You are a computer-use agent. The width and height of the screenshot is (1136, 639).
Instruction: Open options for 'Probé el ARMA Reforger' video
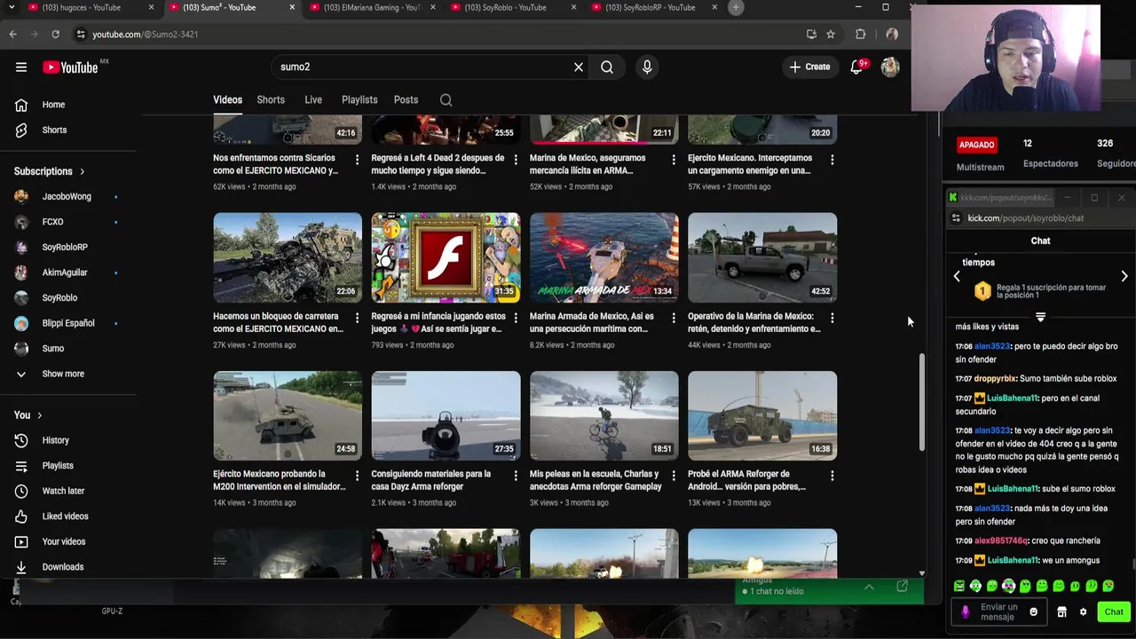832,476
